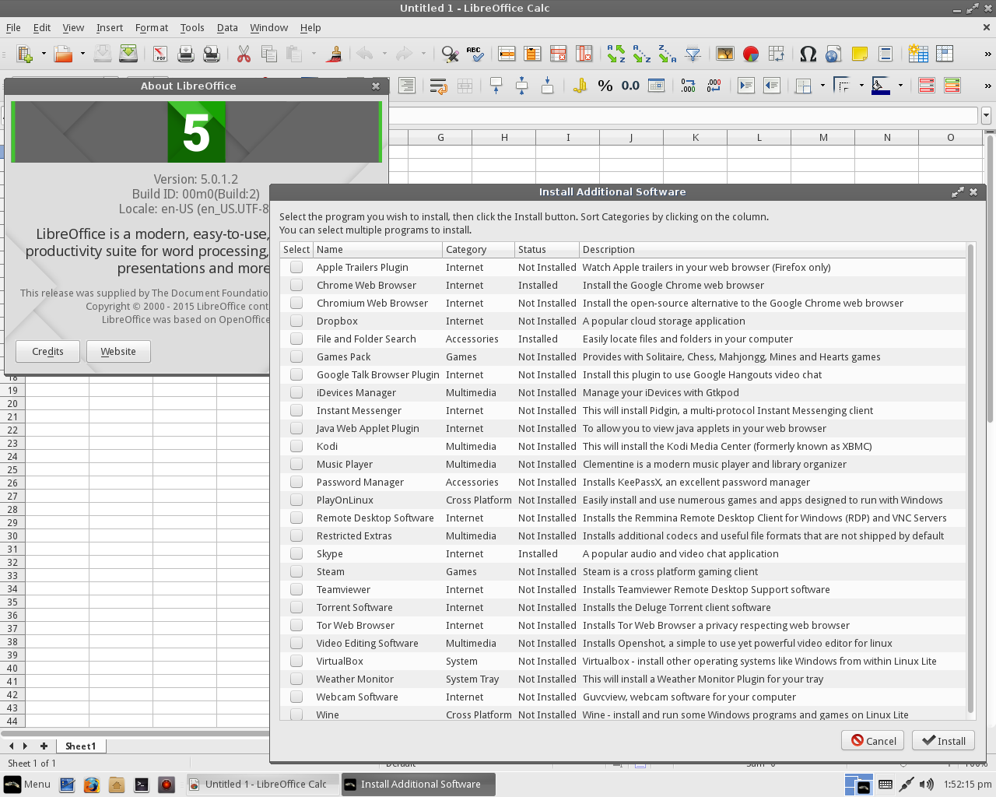This screenshot has width=996, height=797.
Task: Enable the VirtualBox checkbox
Action: [296, 661]
